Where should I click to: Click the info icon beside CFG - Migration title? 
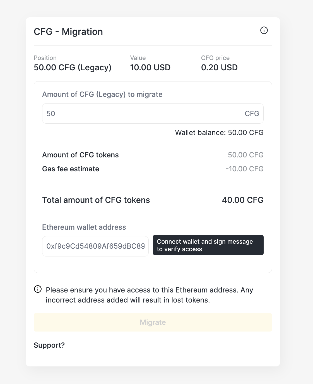pyautogui.click(x=264, y=30)
